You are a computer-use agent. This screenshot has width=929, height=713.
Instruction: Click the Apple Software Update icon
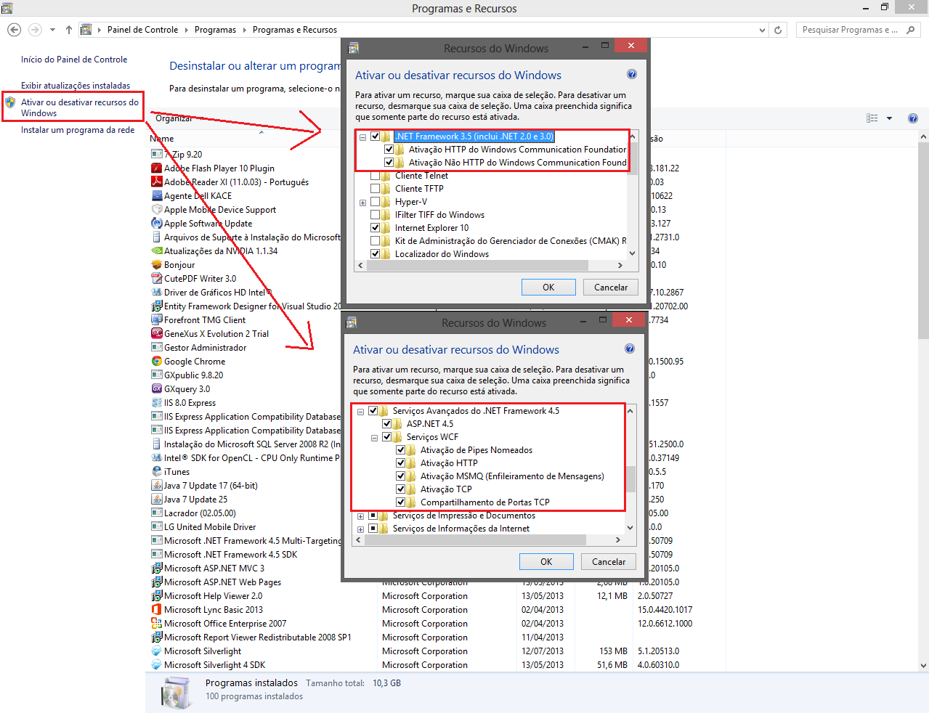[156, 223]
